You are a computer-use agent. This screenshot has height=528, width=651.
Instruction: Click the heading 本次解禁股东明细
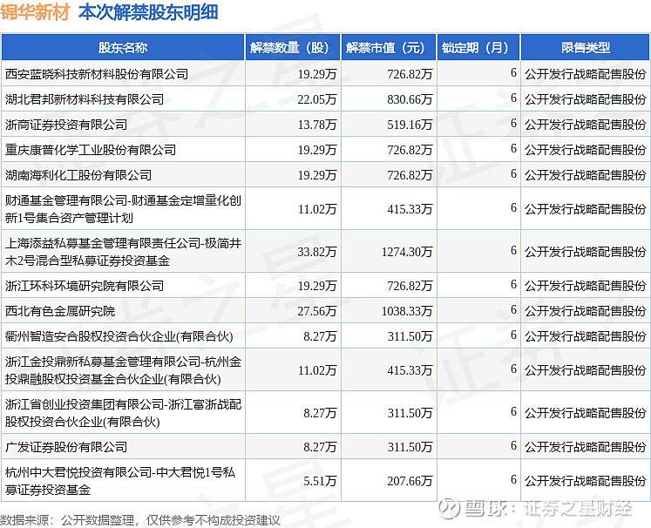(148, 12)
